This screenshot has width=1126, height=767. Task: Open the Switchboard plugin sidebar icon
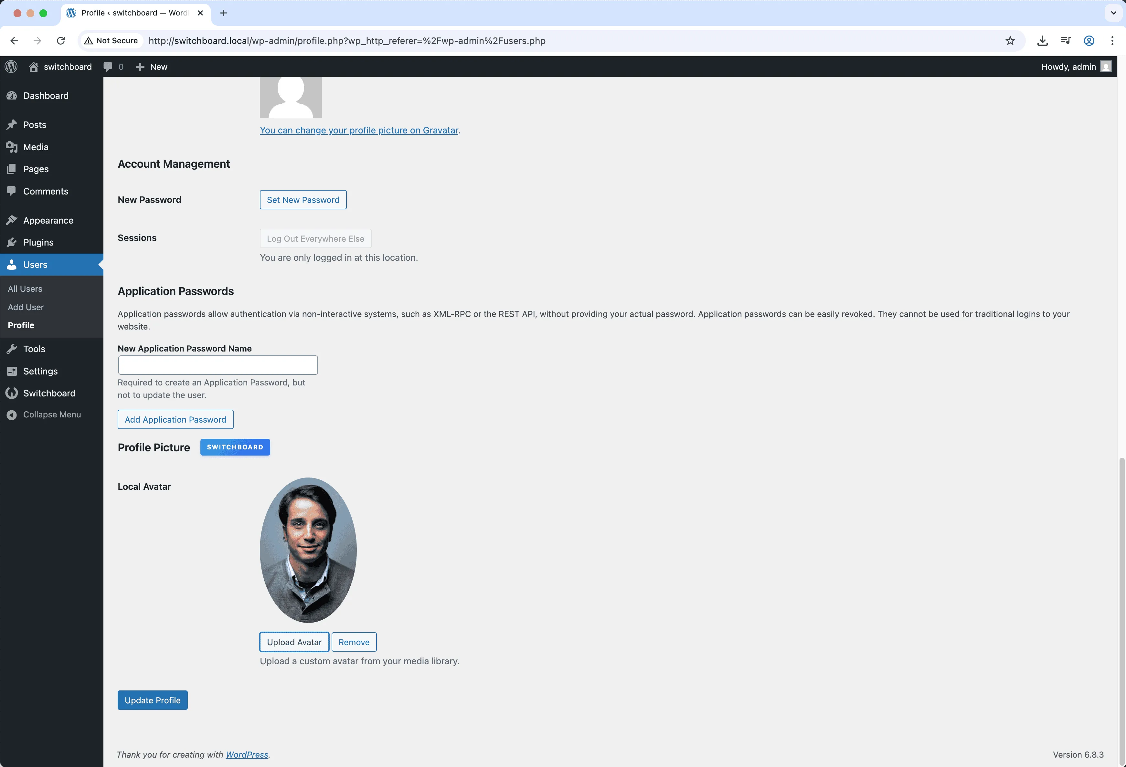[x=13, y=393]
